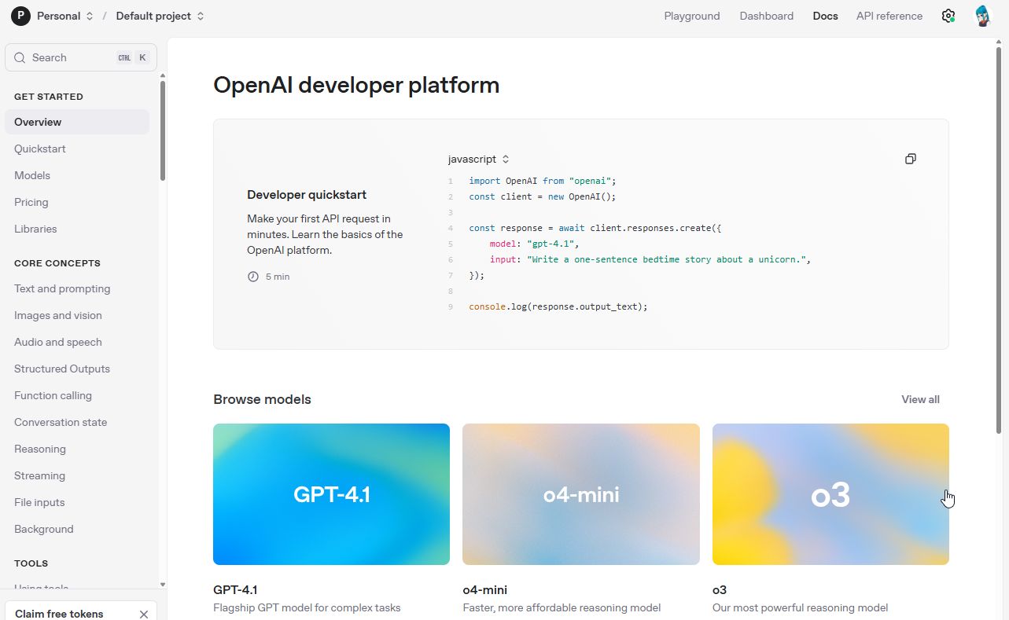Open Quickstart in the sidebar
The width and height of the screenshot is (1009, 620).
tap(40, 149)
